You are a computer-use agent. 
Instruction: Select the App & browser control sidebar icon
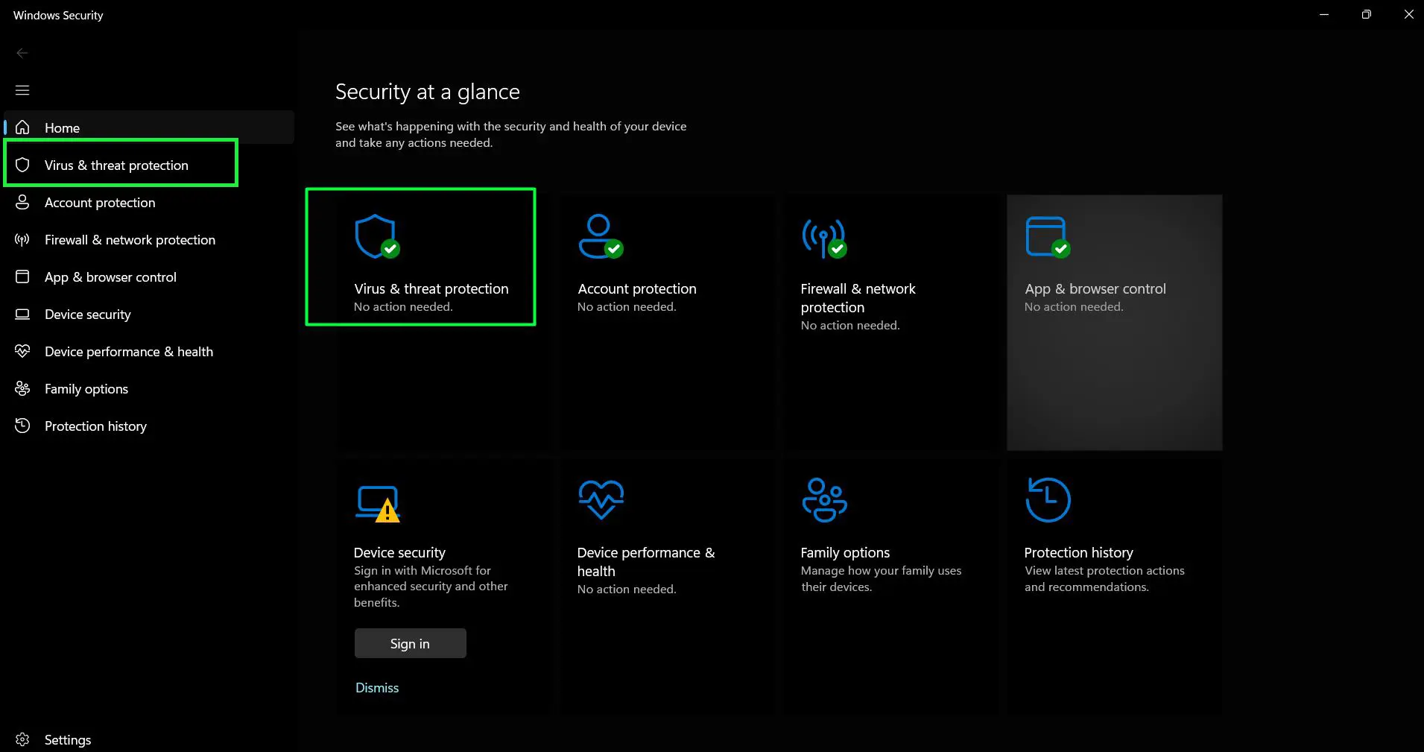coord(22,277)
